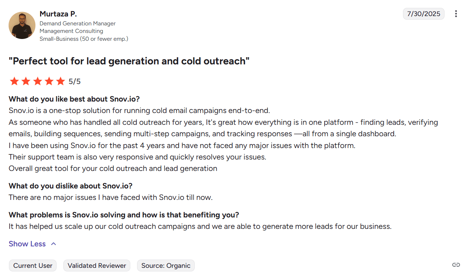Click the fourth rating star
This screenshot has width=471, height=280.
(x=49, y=82)
